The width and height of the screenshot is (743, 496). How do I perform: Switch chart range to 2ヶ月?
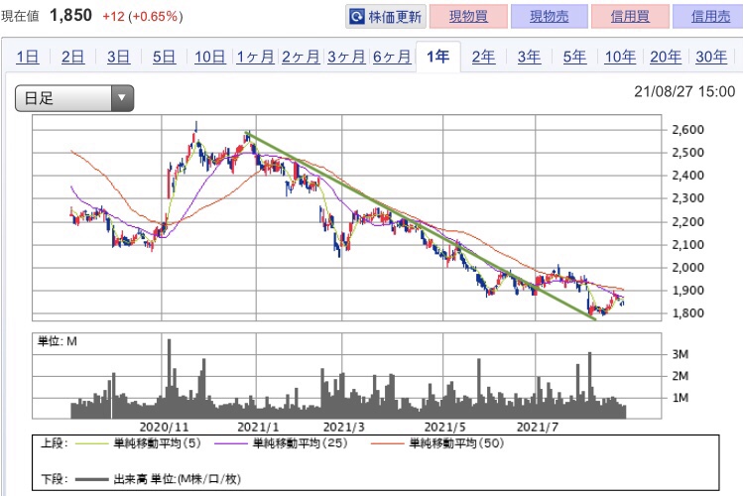(301, 57)
